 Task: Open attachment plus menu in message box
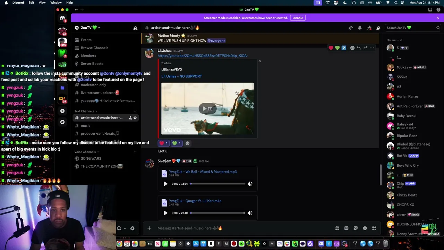click(x=149, y=228)
